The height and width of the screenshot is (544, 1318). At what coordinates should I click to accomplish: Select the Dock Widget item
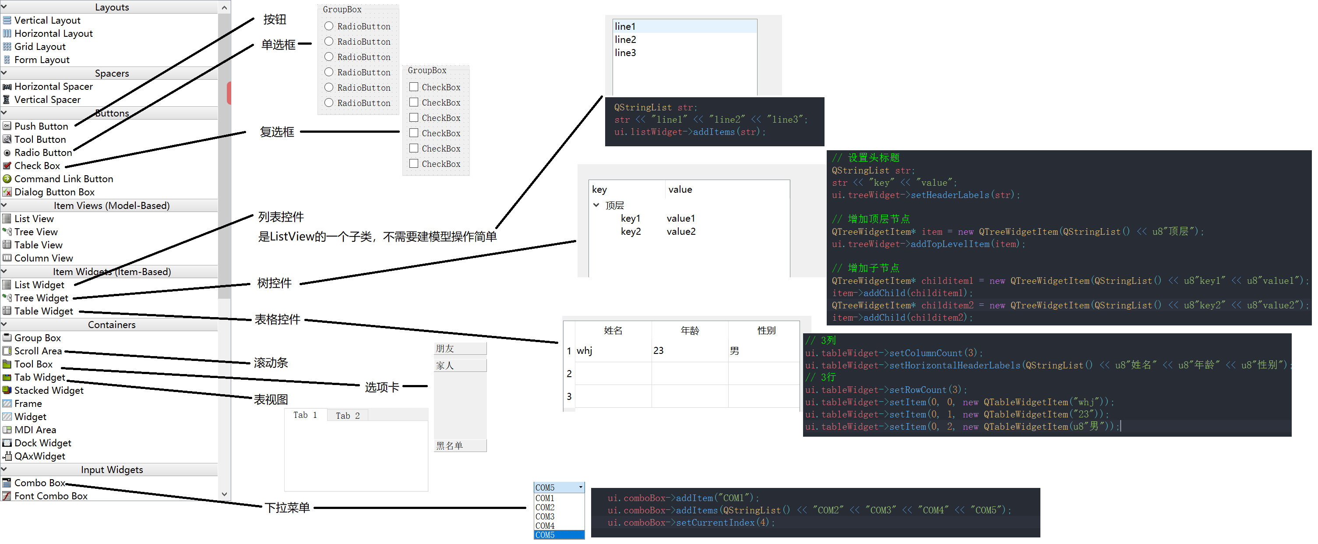[37, 444]
